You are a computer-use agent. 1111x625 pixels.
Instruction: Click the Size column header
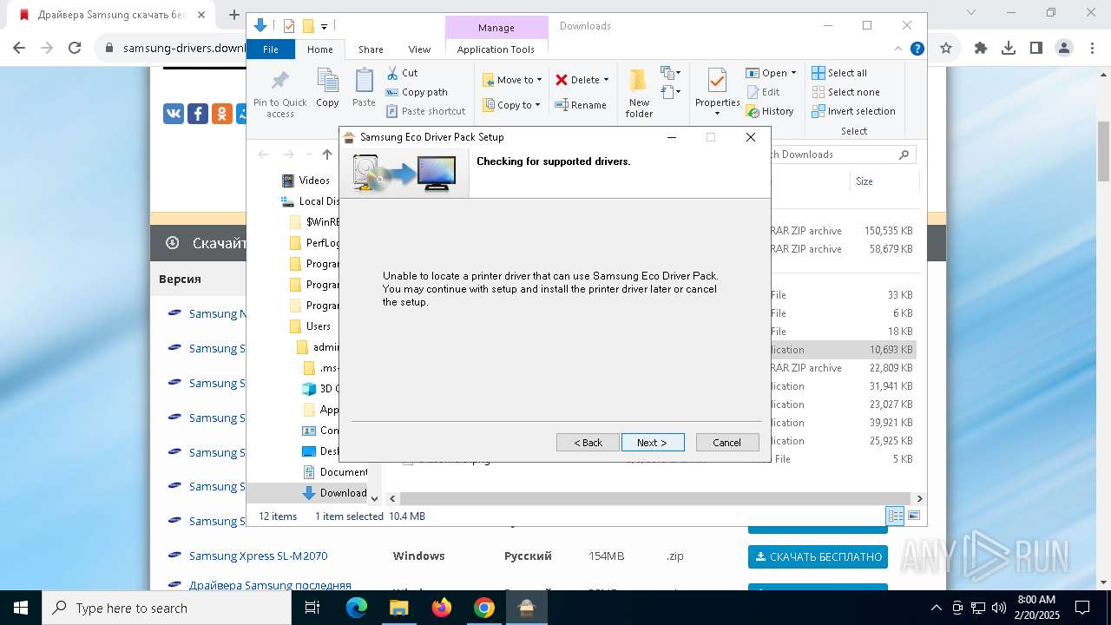tap(864, 181)
